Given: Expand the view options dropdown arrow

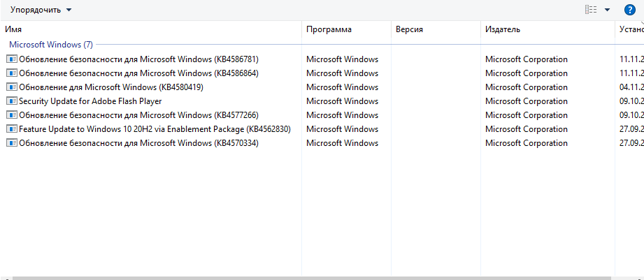Looking at the screenshot, I should (607, 10).
